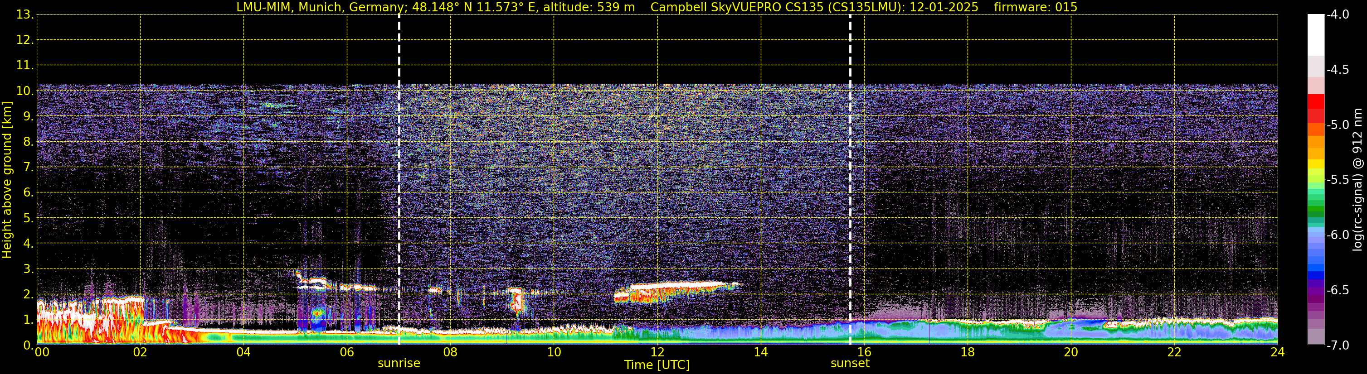Click the '20' time tick label
This screenshot has height=374, width=1367.
[x=1071, y=352]
